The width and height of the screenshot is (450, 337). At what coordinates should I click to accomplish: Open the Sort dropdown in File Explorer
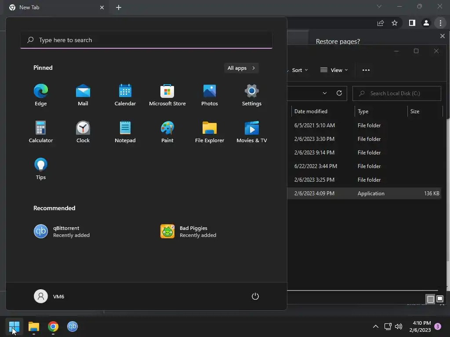299,70
